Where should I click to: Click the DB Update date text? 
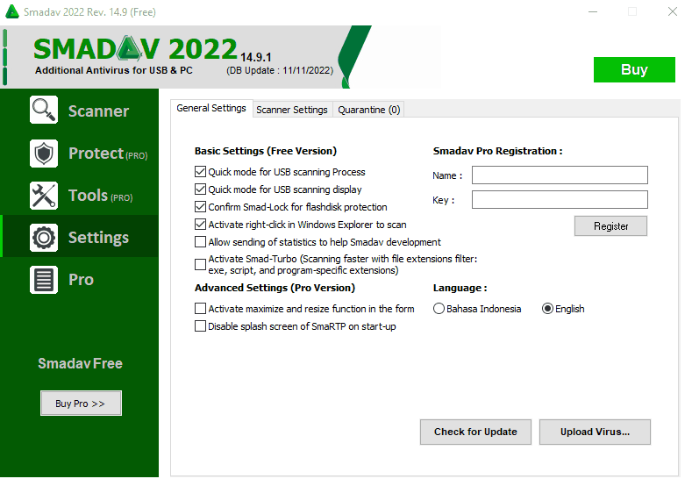click(x=280, y=71)
